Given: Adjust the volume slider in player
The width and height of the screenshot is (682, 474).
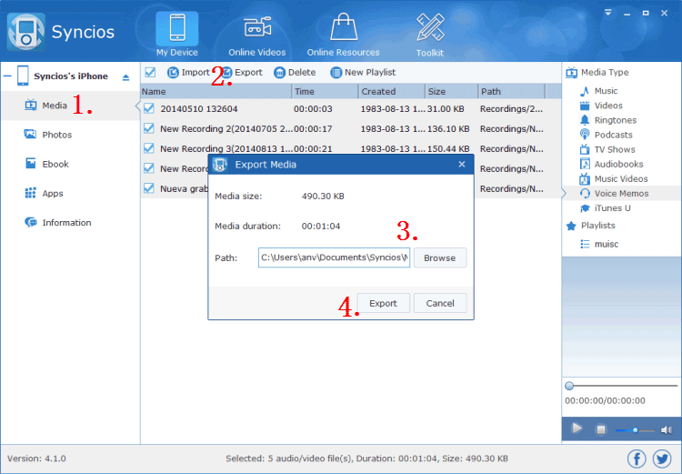Looking at the screenshot, I should click(x=635, y=429).
